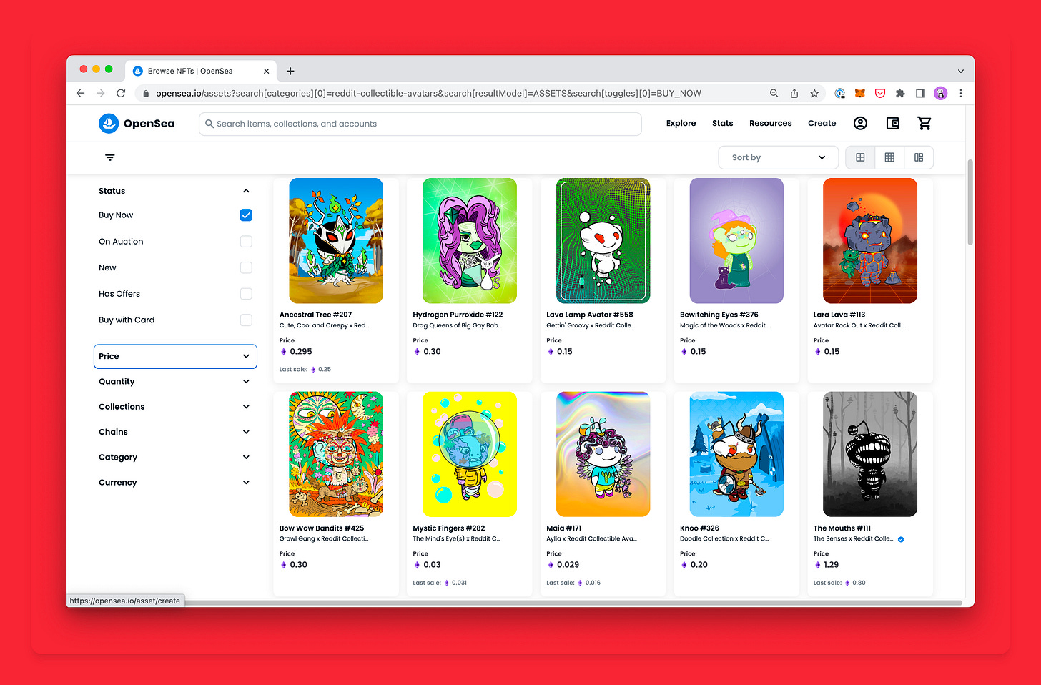
Task: Open Ancestral Tree #207 title link
Action: click(315, 315)
